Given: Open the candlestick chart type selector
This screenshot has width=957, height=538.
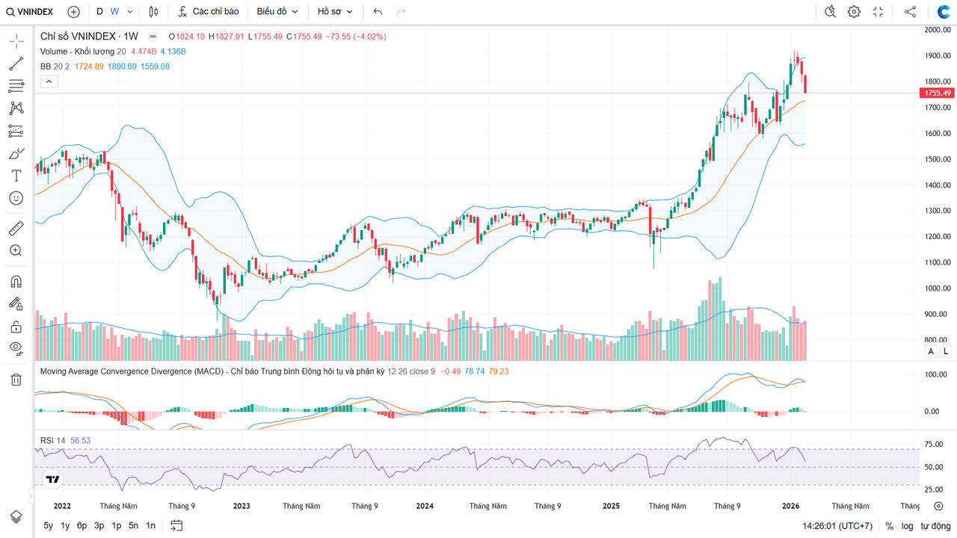Looking at the screenshot, I should pyautogui.click(x=153, y=11).
